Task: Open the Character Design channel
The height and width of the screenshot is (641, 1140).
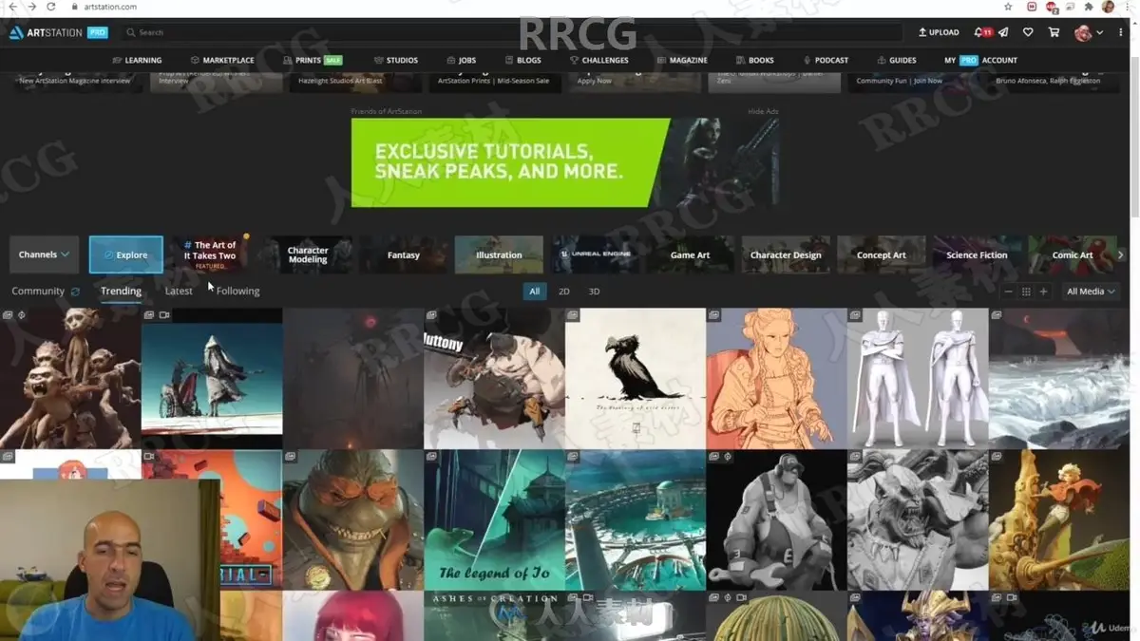Action: click(x=786, y=255)
